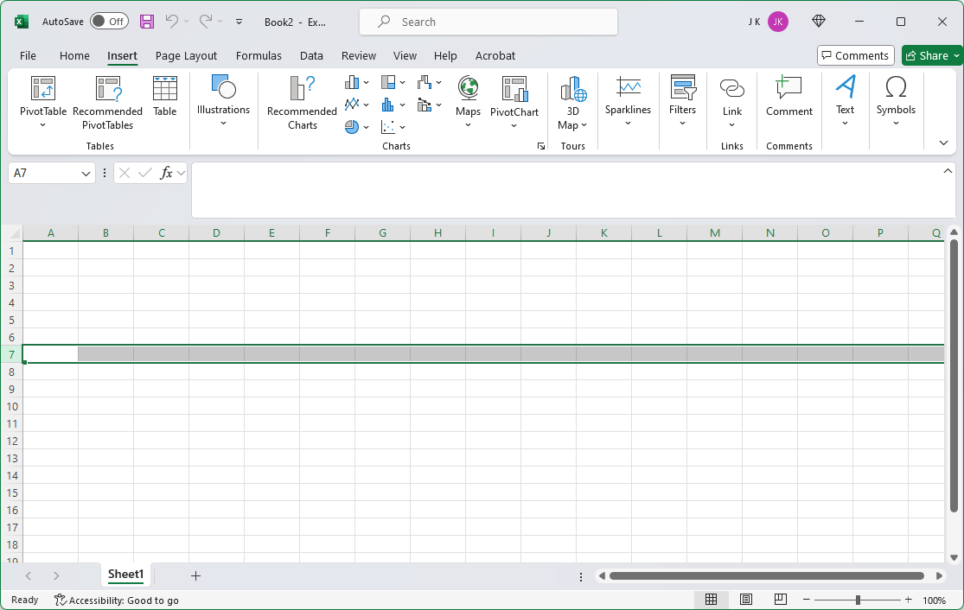Insert a hierarchy treemap chart
Viewport: 964px width, 610px height.
(x=388, y=82)
